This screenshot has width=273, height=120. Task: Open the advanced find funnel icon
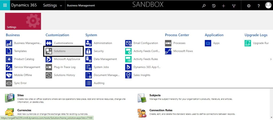pyautogui.click(x=234, y=6)
